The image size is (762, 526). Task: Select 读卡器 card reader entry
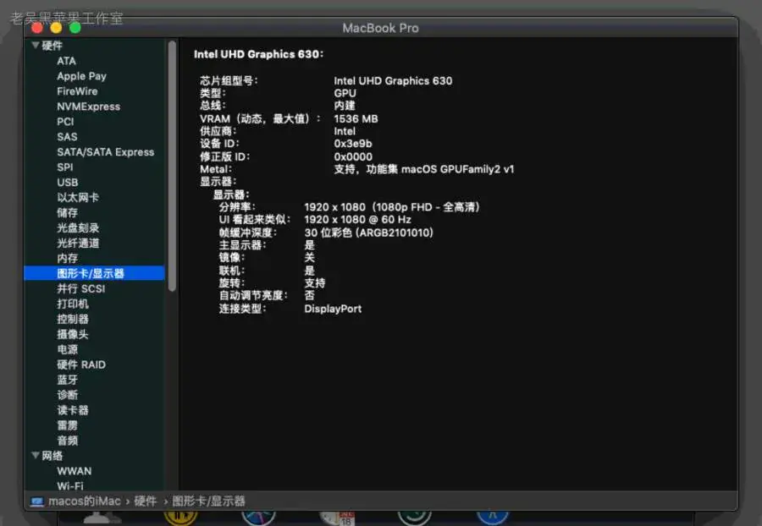(73, 410)
